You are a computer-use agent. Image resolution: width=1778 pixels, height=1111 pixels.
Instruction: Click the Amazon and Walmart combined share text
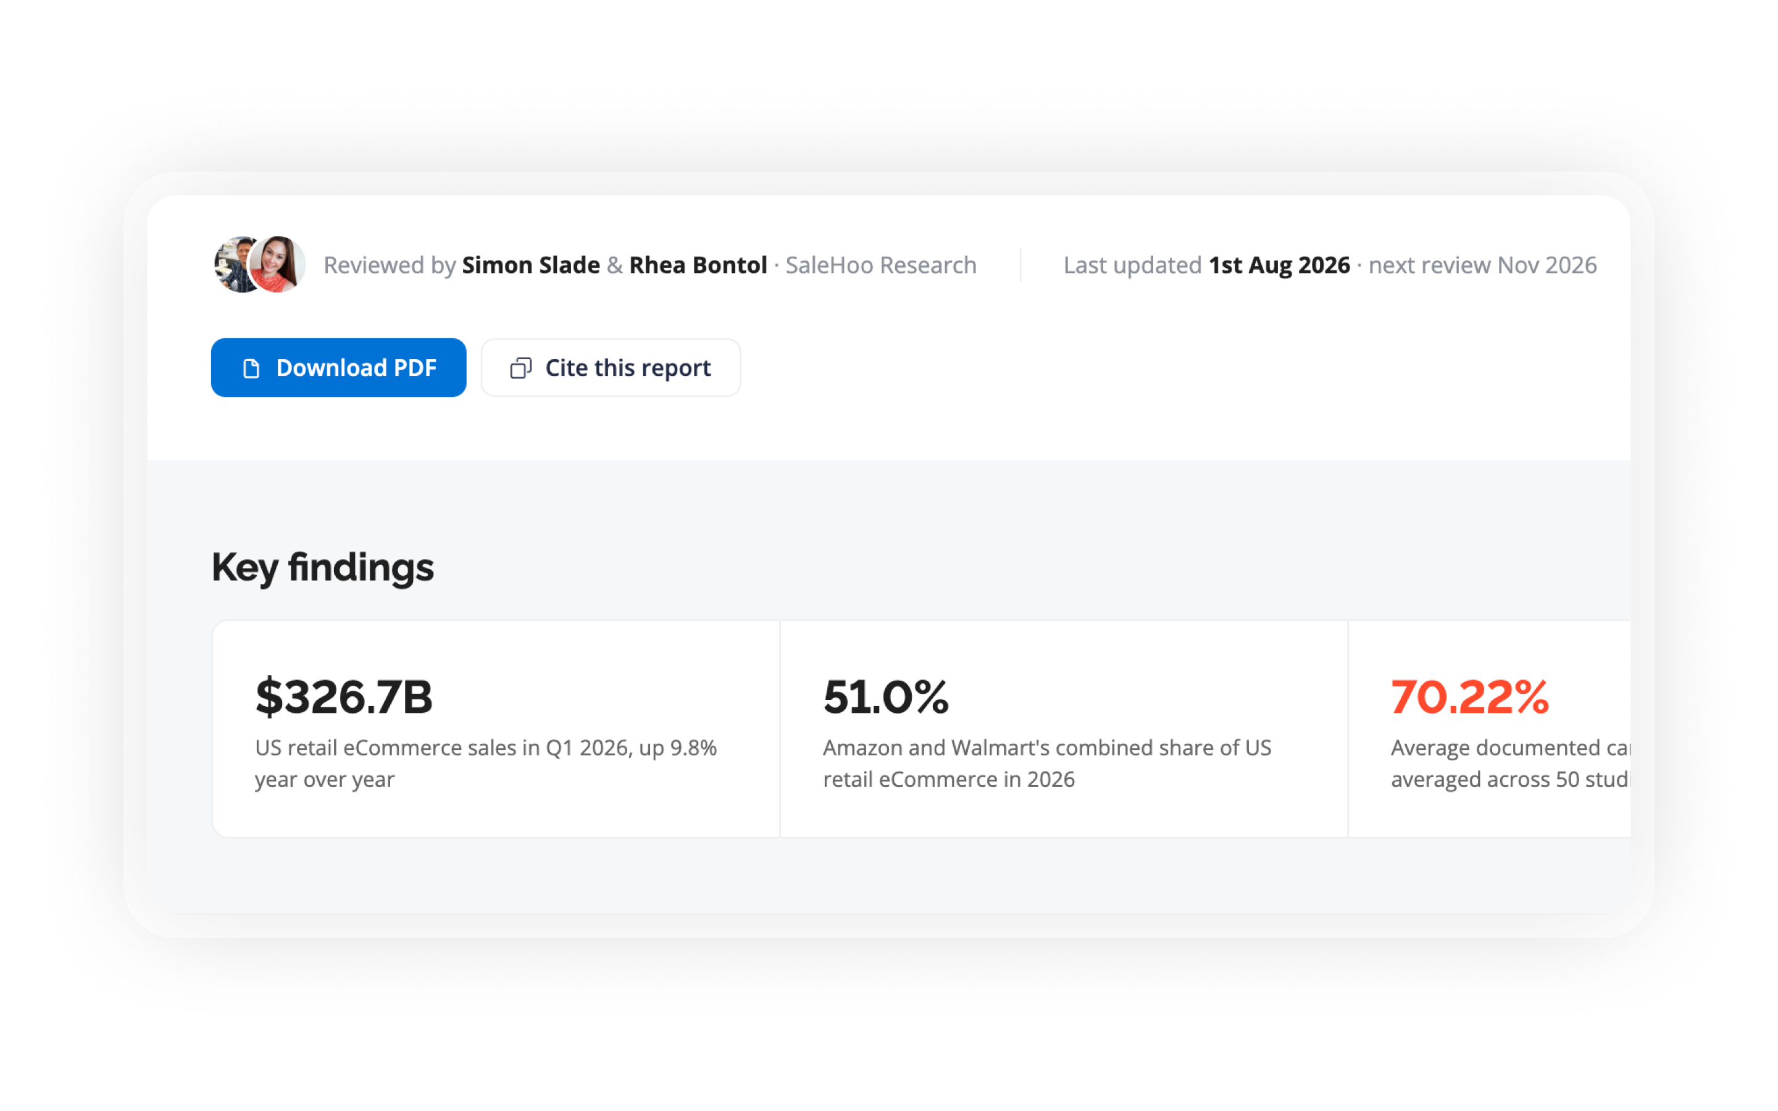click(1047, 764)
